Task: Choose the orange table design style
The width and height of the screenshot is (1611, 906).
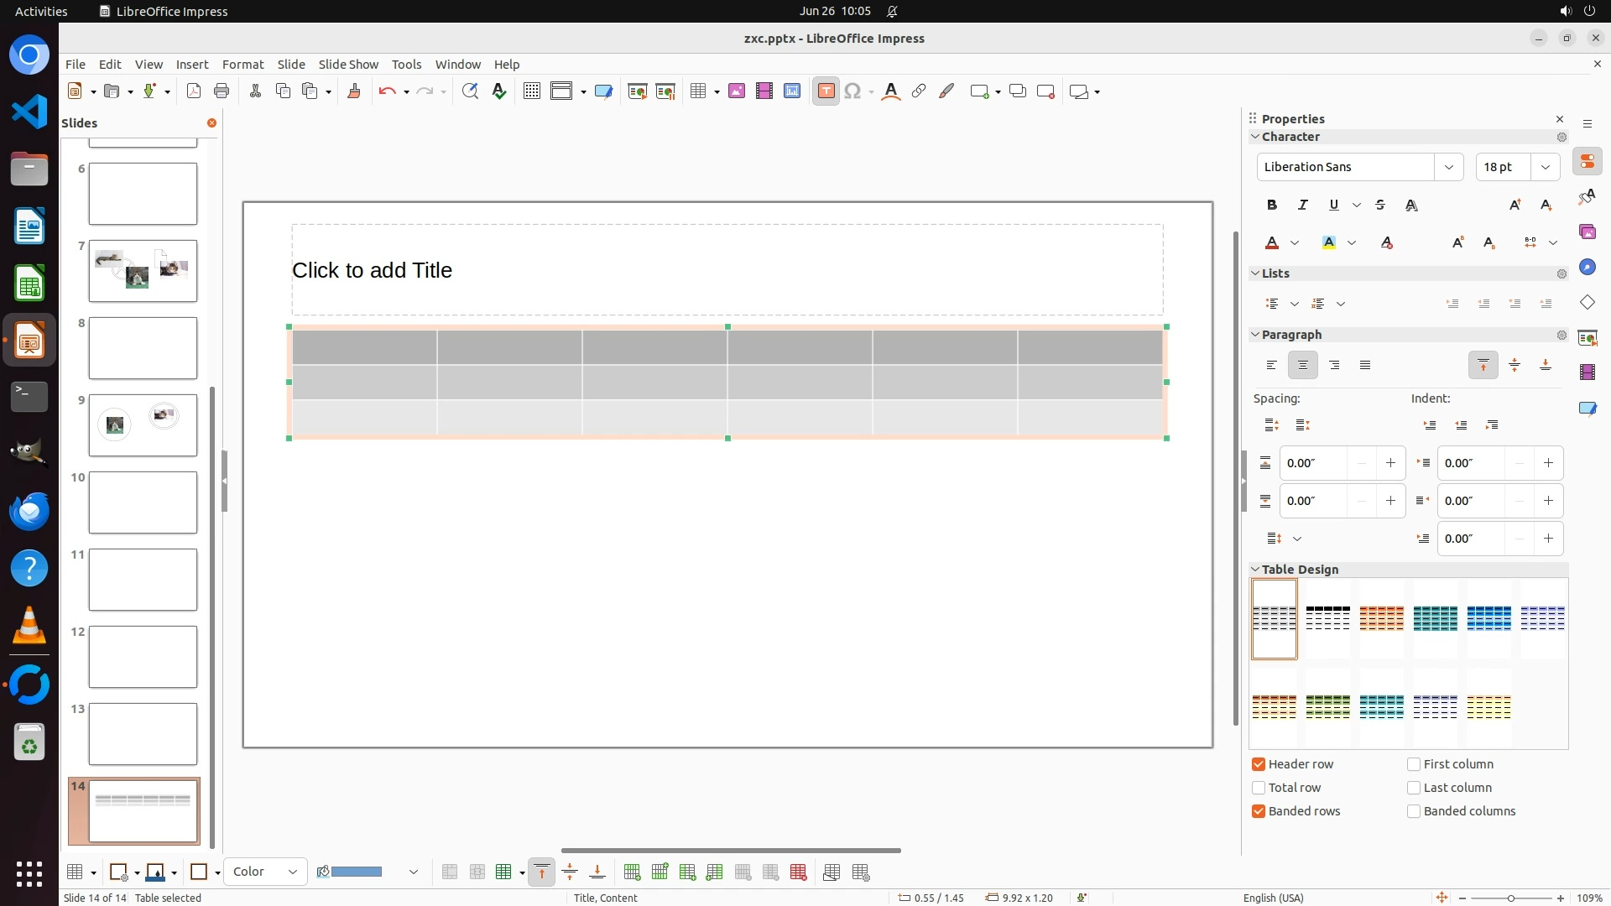Action: [1381, 618]
